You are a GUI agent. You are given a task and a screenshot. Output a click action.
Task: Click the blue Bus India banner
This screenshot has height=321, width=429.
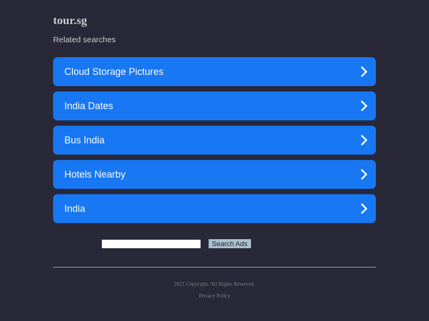point(241,140)
